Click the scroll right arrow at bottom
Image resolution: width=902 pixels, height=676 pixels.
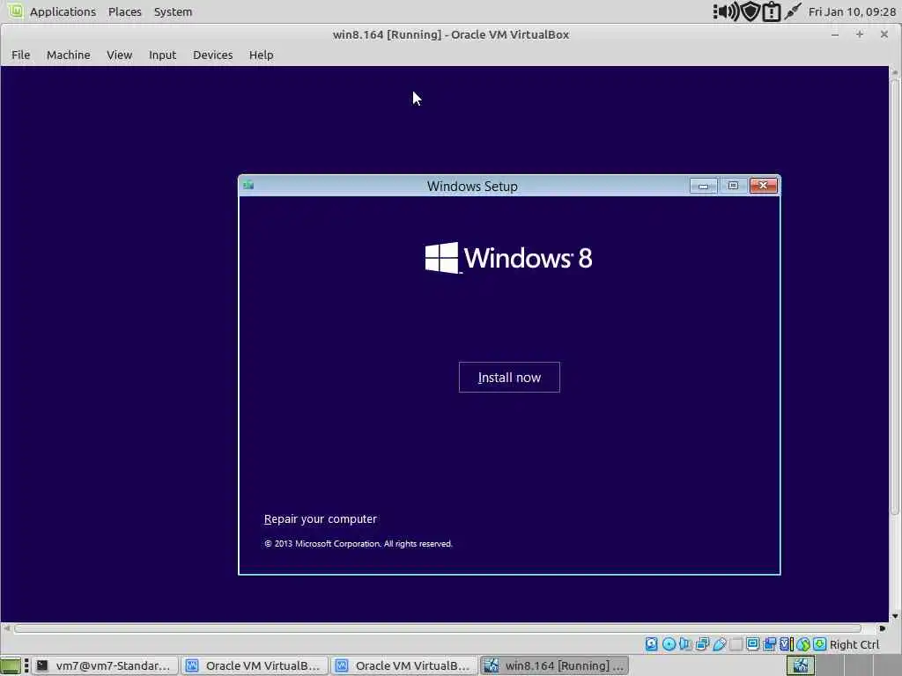(882, 628)
